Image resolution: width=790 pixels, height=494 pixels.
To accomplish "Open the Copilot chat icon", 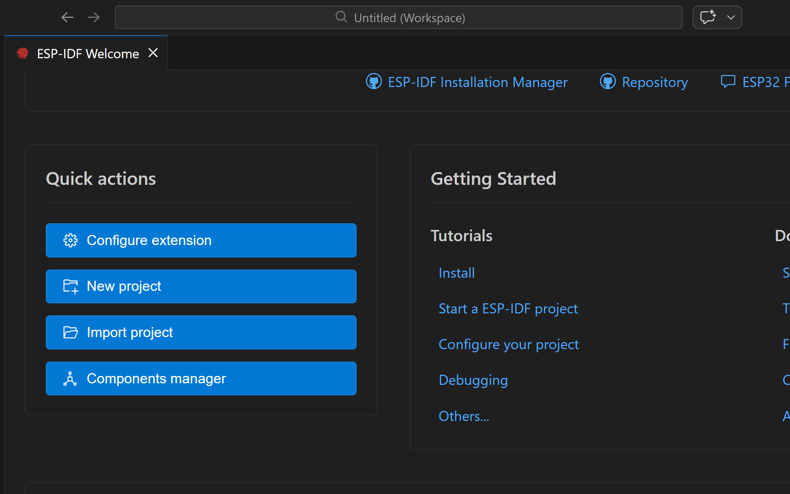I will click(707, 17).
